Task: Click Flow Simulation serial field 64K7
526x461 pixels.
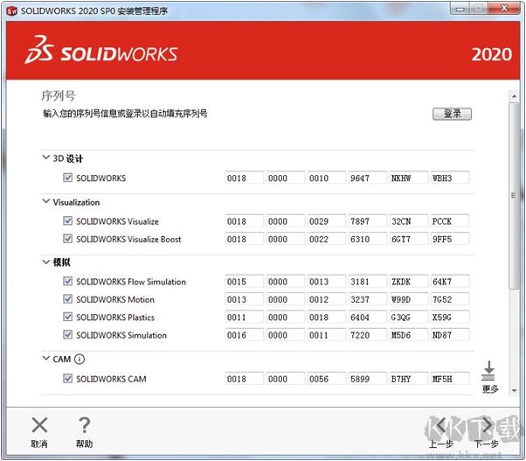Action: (450, 282)
